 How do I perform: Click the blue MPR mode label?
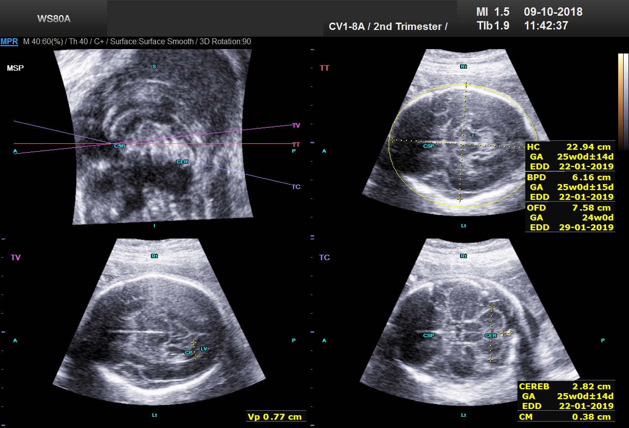click(x=9, y=42)
